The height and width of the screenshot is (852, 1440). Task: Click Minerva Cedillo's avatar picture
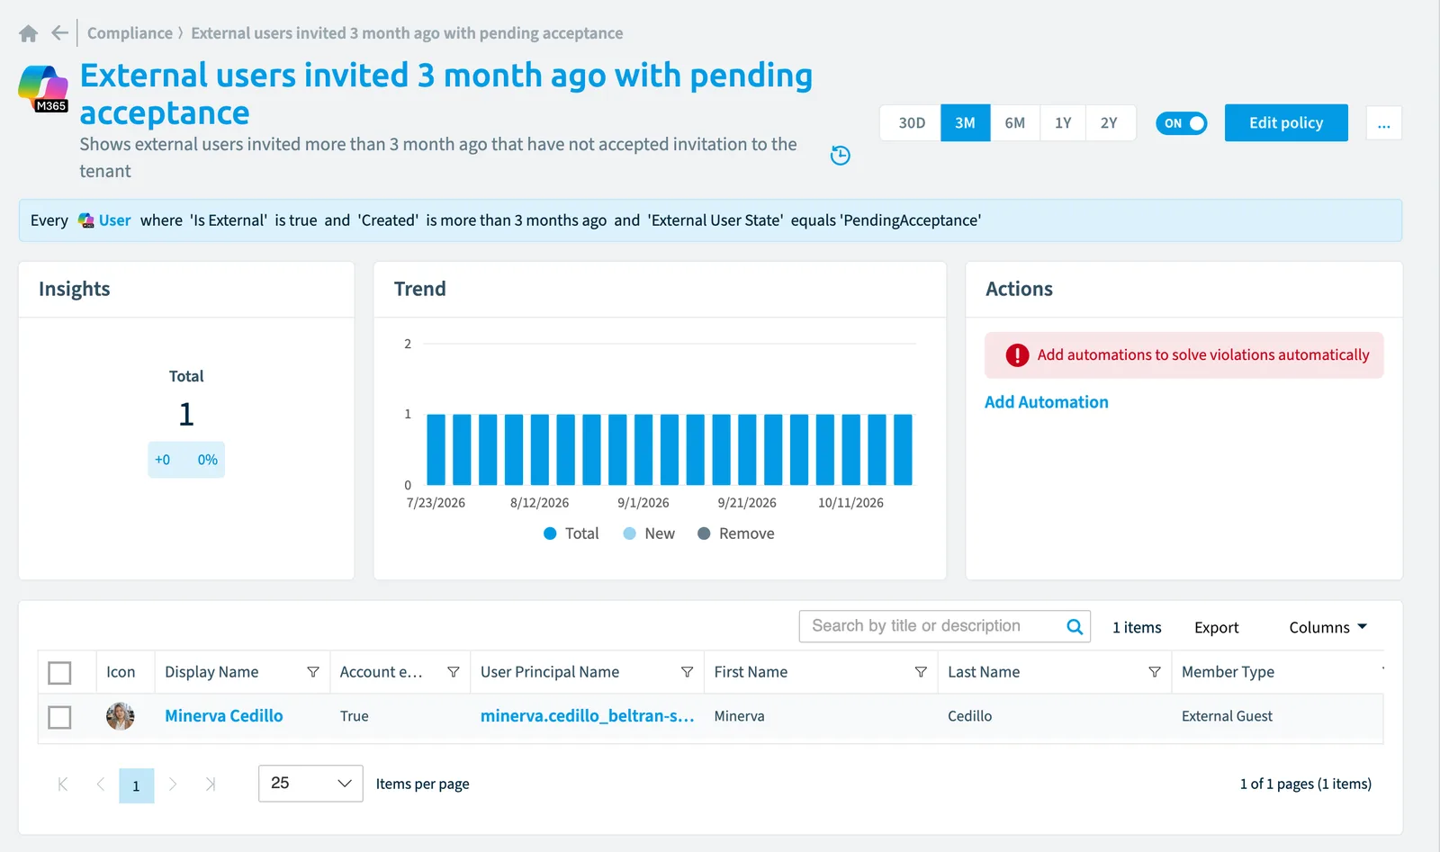[x=120, y=716]
